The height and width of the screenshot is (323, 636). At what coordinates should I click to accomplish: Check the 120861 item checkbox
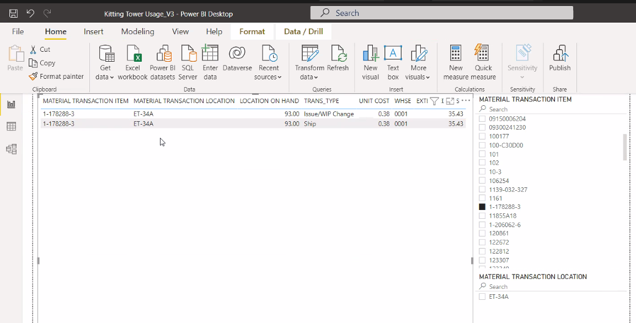pos(482,234)
